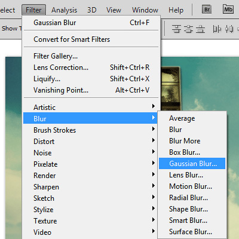Choose Lens Correction filter
The width and height of the screenshot is (239, 239).
coord(91,68)
